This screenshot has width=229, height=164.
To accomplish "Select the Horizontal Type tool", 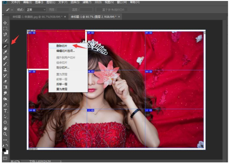I will click(x=5, y=111).
